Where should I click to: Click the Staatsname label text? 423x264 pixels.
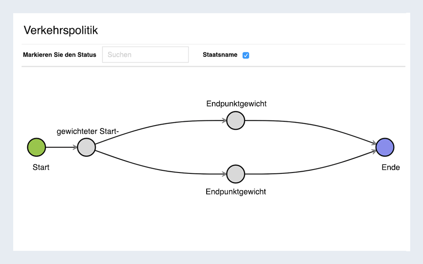click(220, 55)
